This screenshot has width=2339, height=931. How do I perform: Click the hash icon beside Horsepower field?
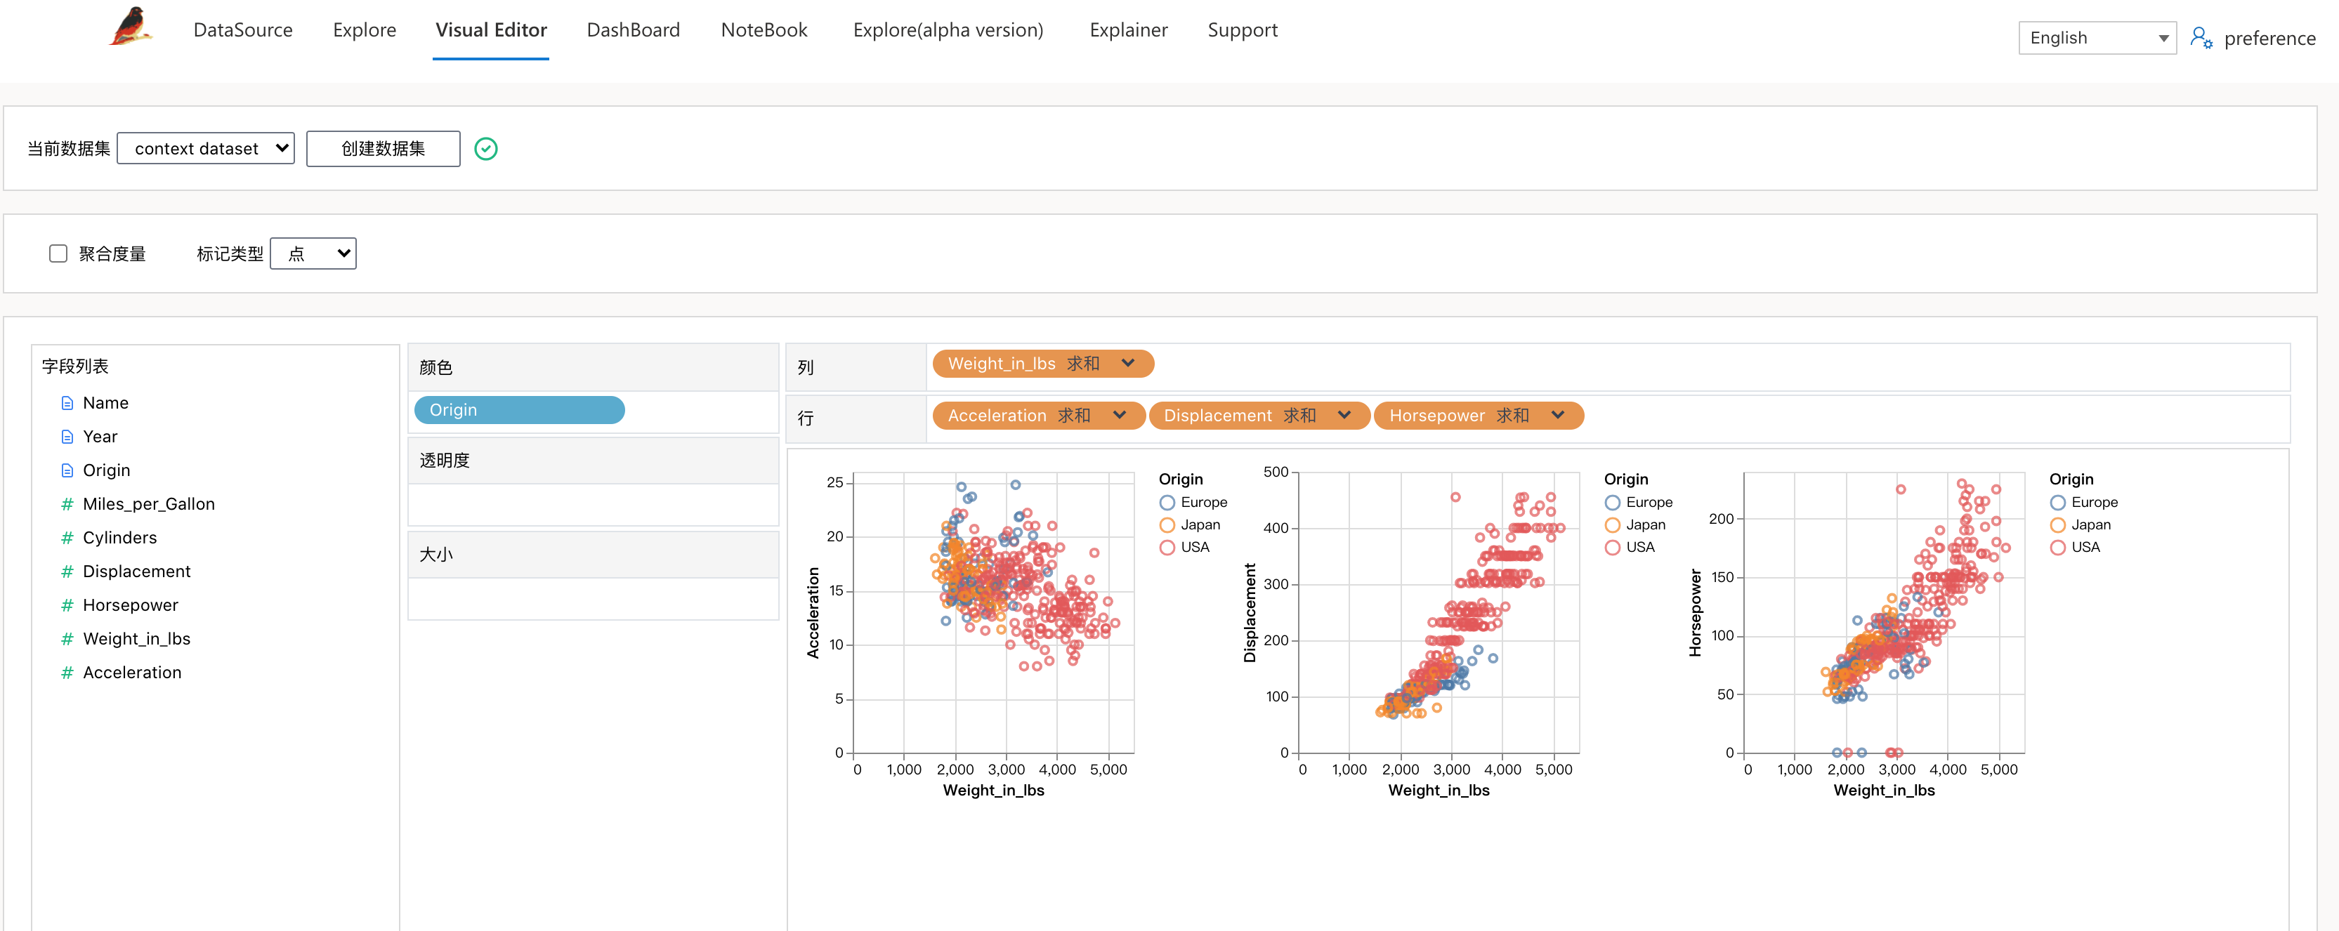pos(67,605)
